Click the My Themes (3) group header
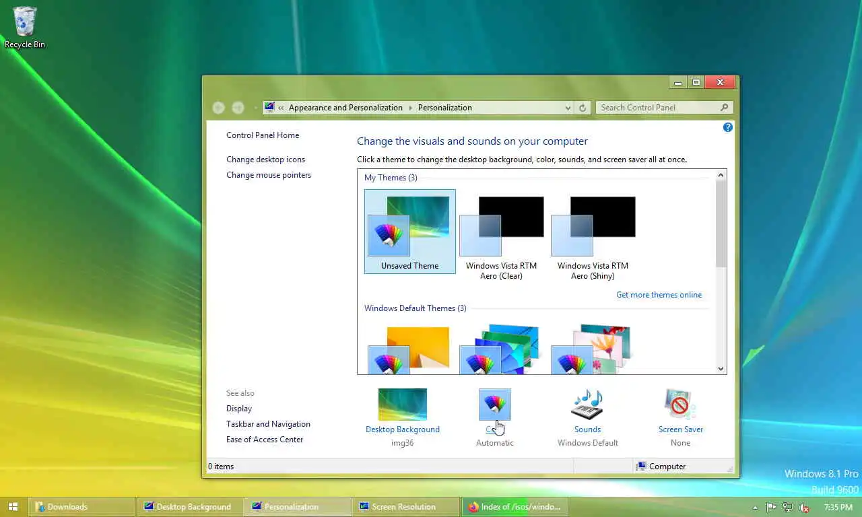Image resolution: width=862 pixels, height=517 pixels. tap(391, 178)
